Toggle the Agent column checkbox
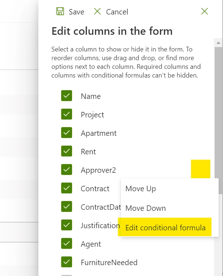223x276 pixels. pos(67,243)
